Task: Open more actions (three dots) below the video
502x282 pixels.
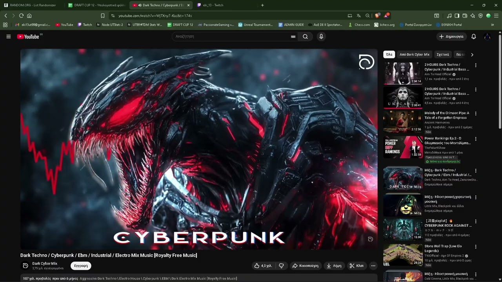Action: [373, 266]
